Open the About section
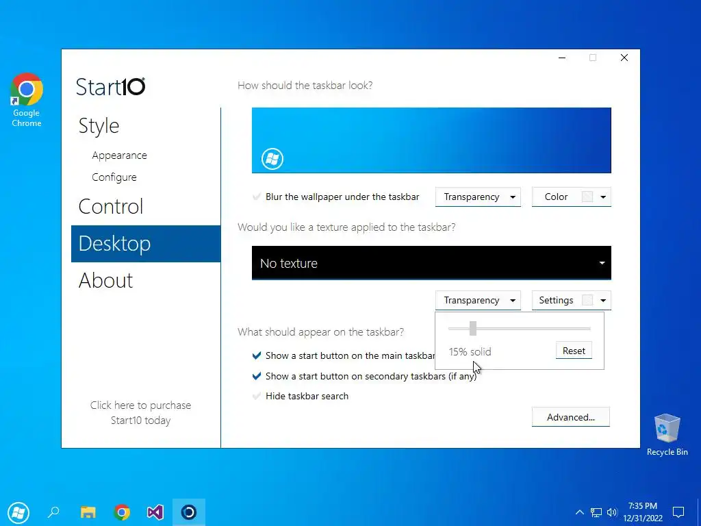This screenshot has height=526, width=701. [105, 280]
